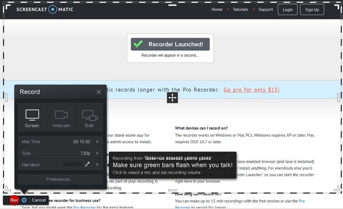Open the Support menu item
343x209 pixels.
(x=266, y=10)
